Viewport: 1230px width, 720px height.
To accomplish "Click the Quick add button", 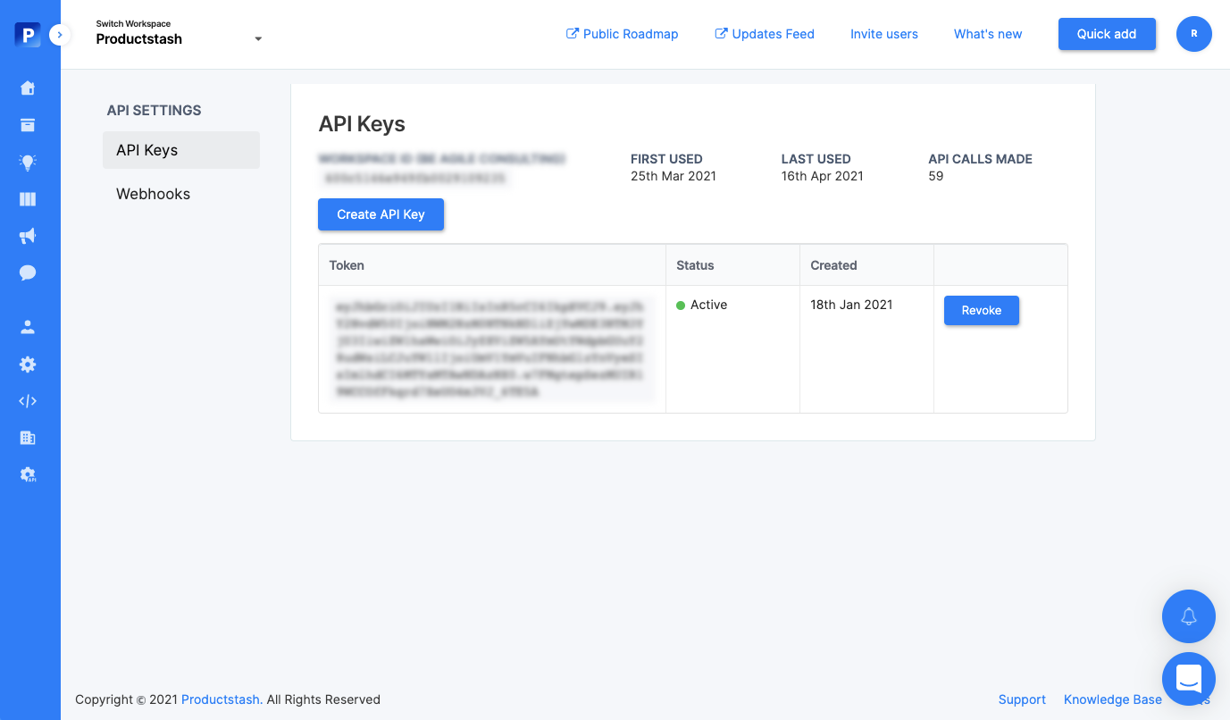I will tap(1107, 34).
